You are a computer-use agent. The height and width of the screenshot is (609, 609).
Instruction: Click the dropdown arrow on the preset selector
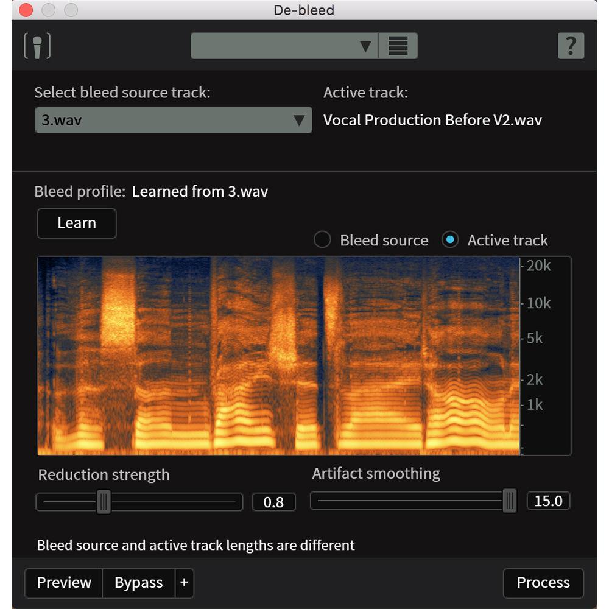coord(366,46)
